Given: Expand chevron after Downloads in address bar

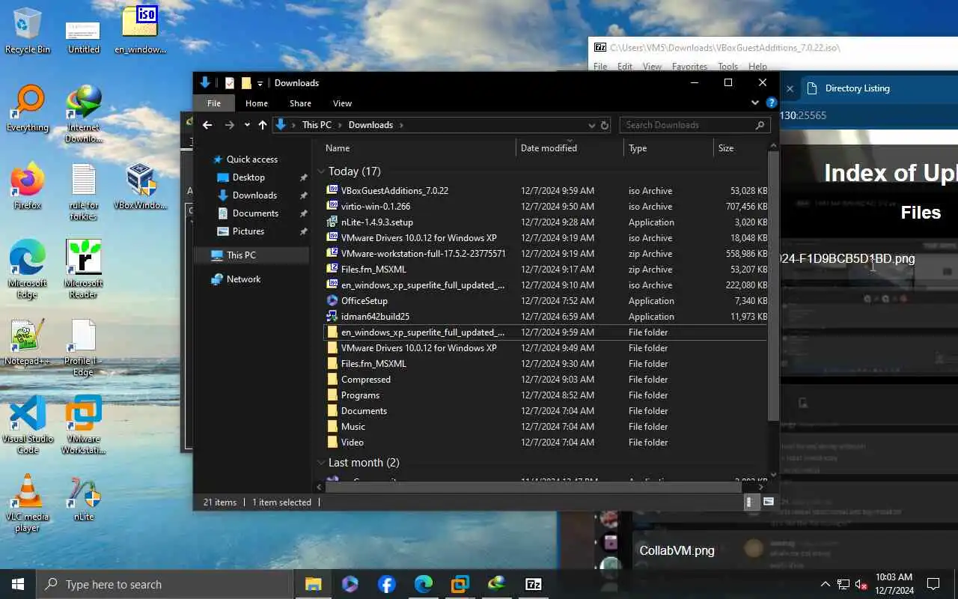Looking at the screenshot, I should click(x=400, y=125).
